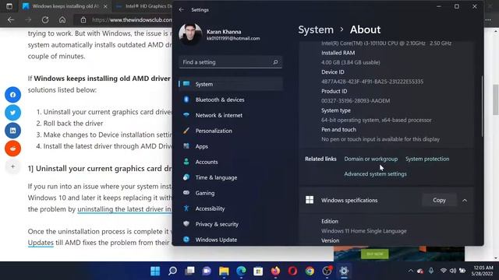The height and width of the screenshot is (280, 499).
Task: Open Domain or workgroup link
Action: pos(371,159)
